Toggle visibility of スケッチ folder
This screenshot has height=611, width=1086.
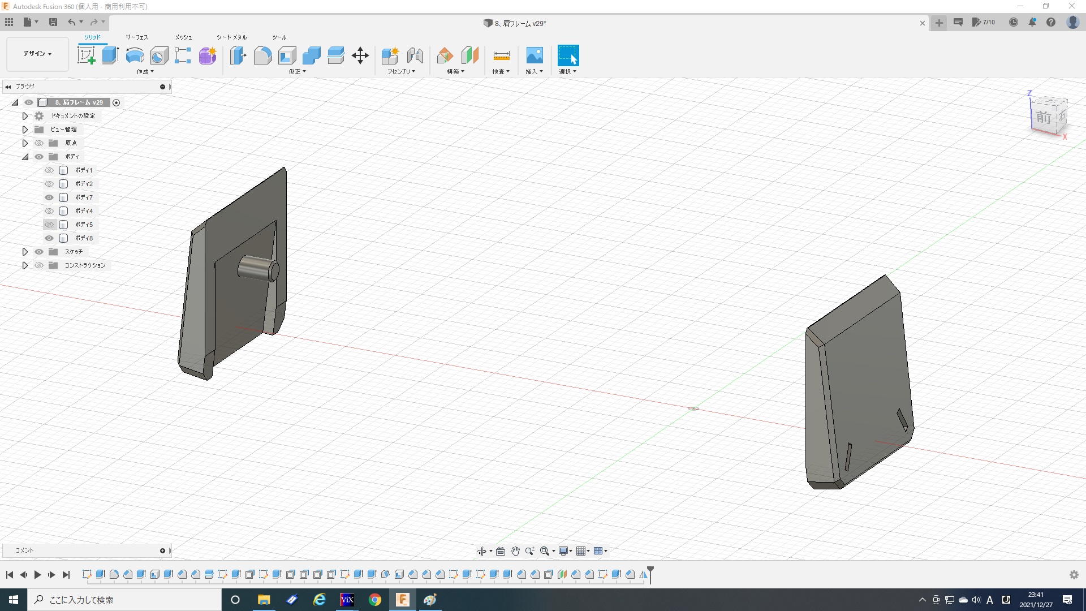point(39,252)
